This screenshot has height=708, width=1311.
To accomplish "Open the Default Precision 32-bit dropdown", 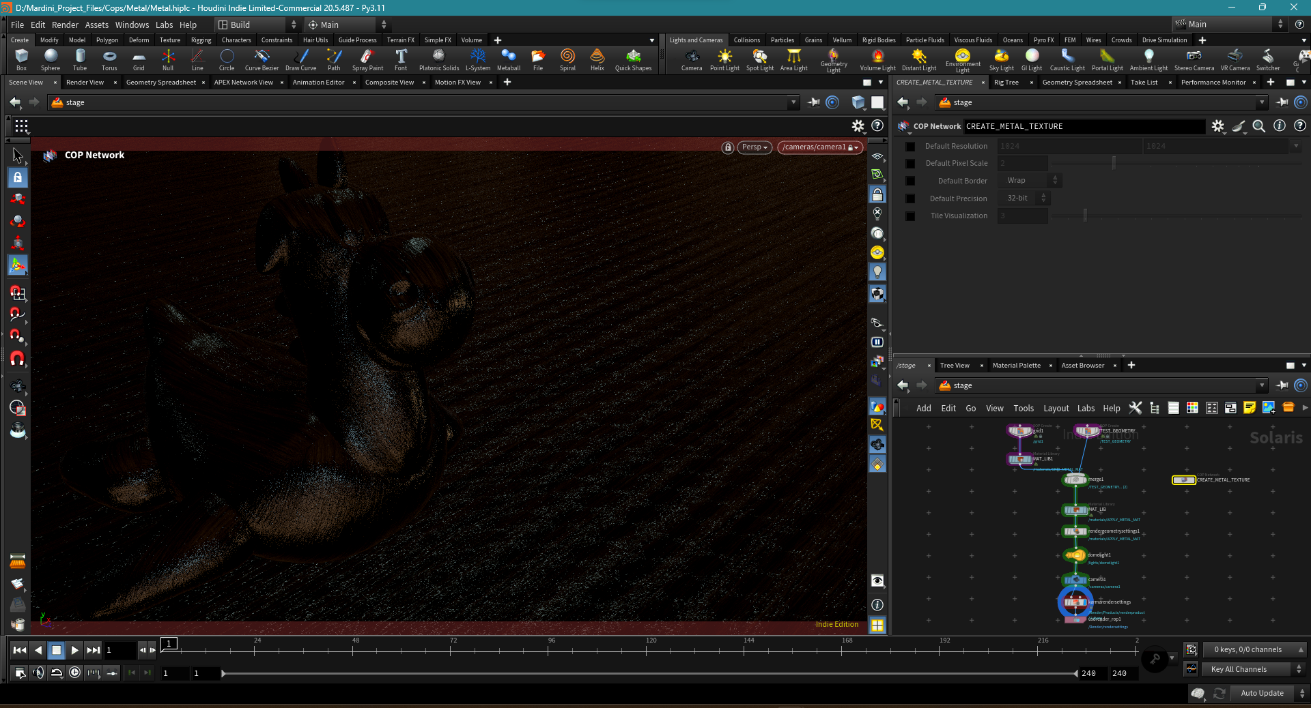I will click(1024, 198).
